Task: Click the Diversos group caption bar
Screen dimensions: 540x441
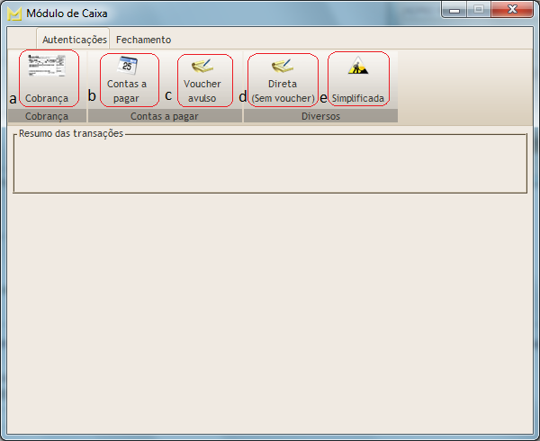Action: pyautogui.click(x=320, y=116)
